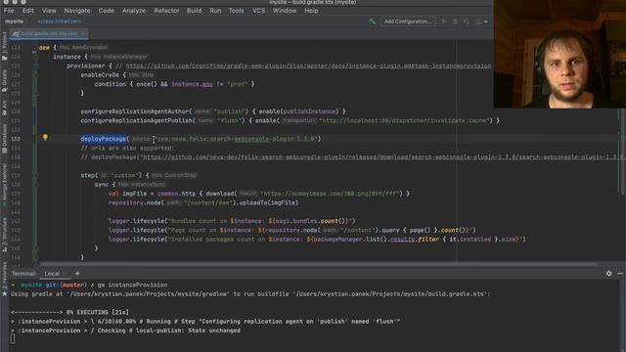
Task: Click the EXECUTING progress line in terminal
Action: [69, 313]
